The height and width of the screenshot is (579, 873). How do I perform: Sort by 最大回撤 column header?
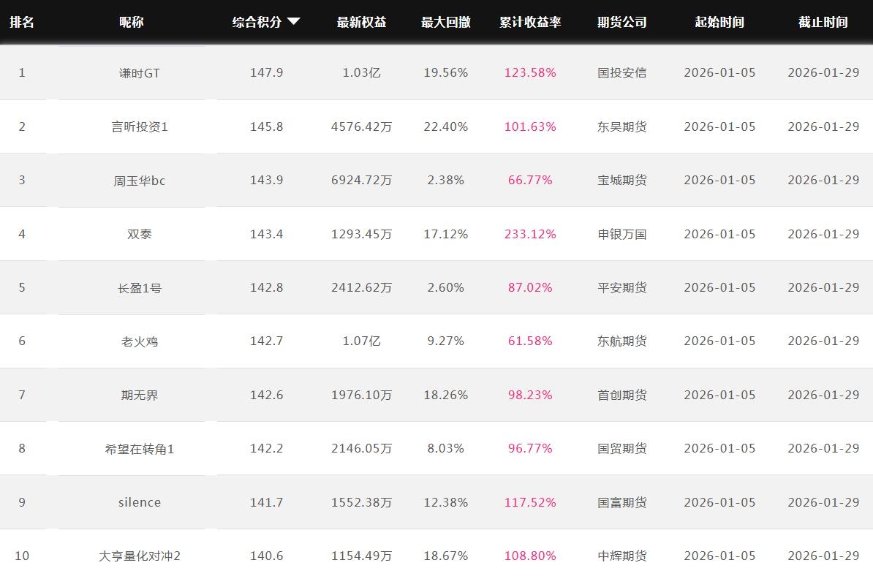click(445, 22)
